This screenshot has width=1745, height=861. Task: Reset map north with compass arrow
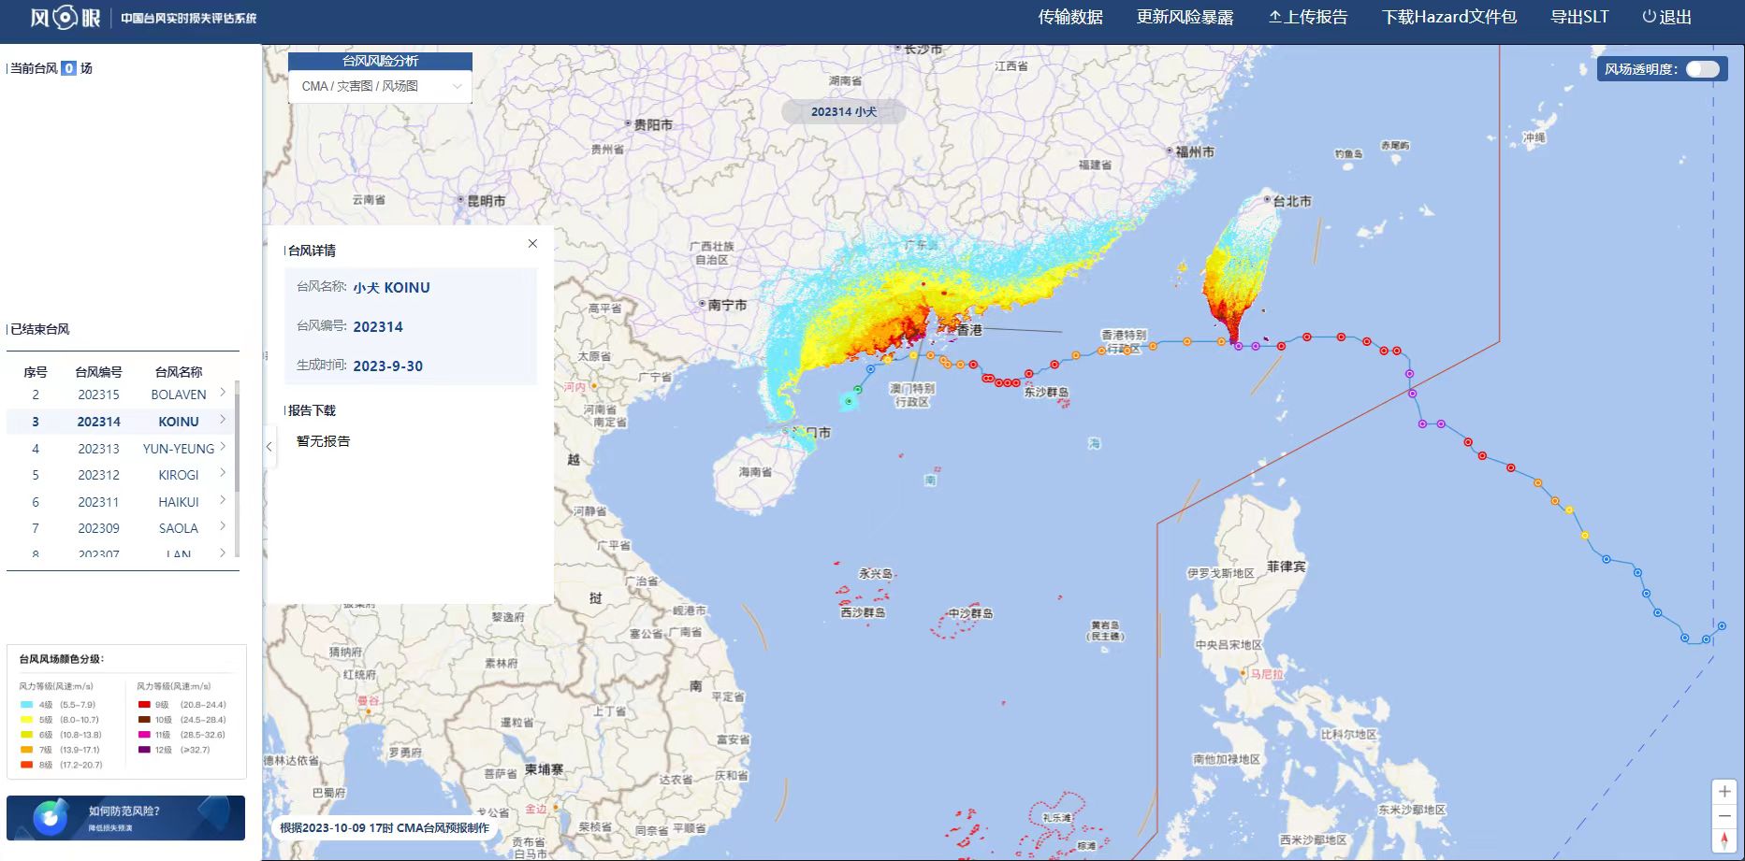tap(1724, 840)
